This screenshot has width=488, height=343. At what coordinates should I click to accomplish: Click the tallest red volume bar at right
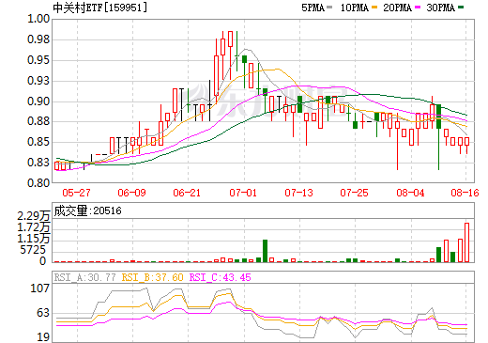coord(466,242)
